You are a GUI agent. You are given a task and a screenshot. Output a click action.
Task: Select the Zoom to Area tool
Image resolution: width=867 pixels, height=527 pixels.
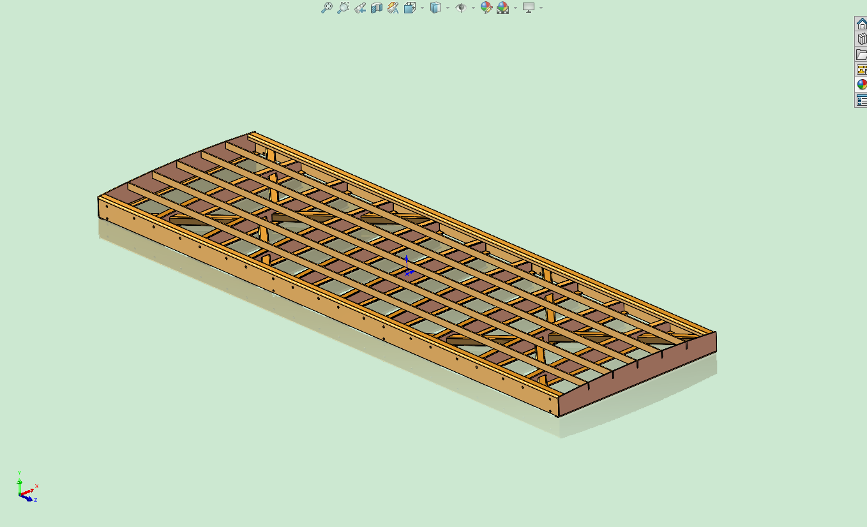click(x=343, y=8)
